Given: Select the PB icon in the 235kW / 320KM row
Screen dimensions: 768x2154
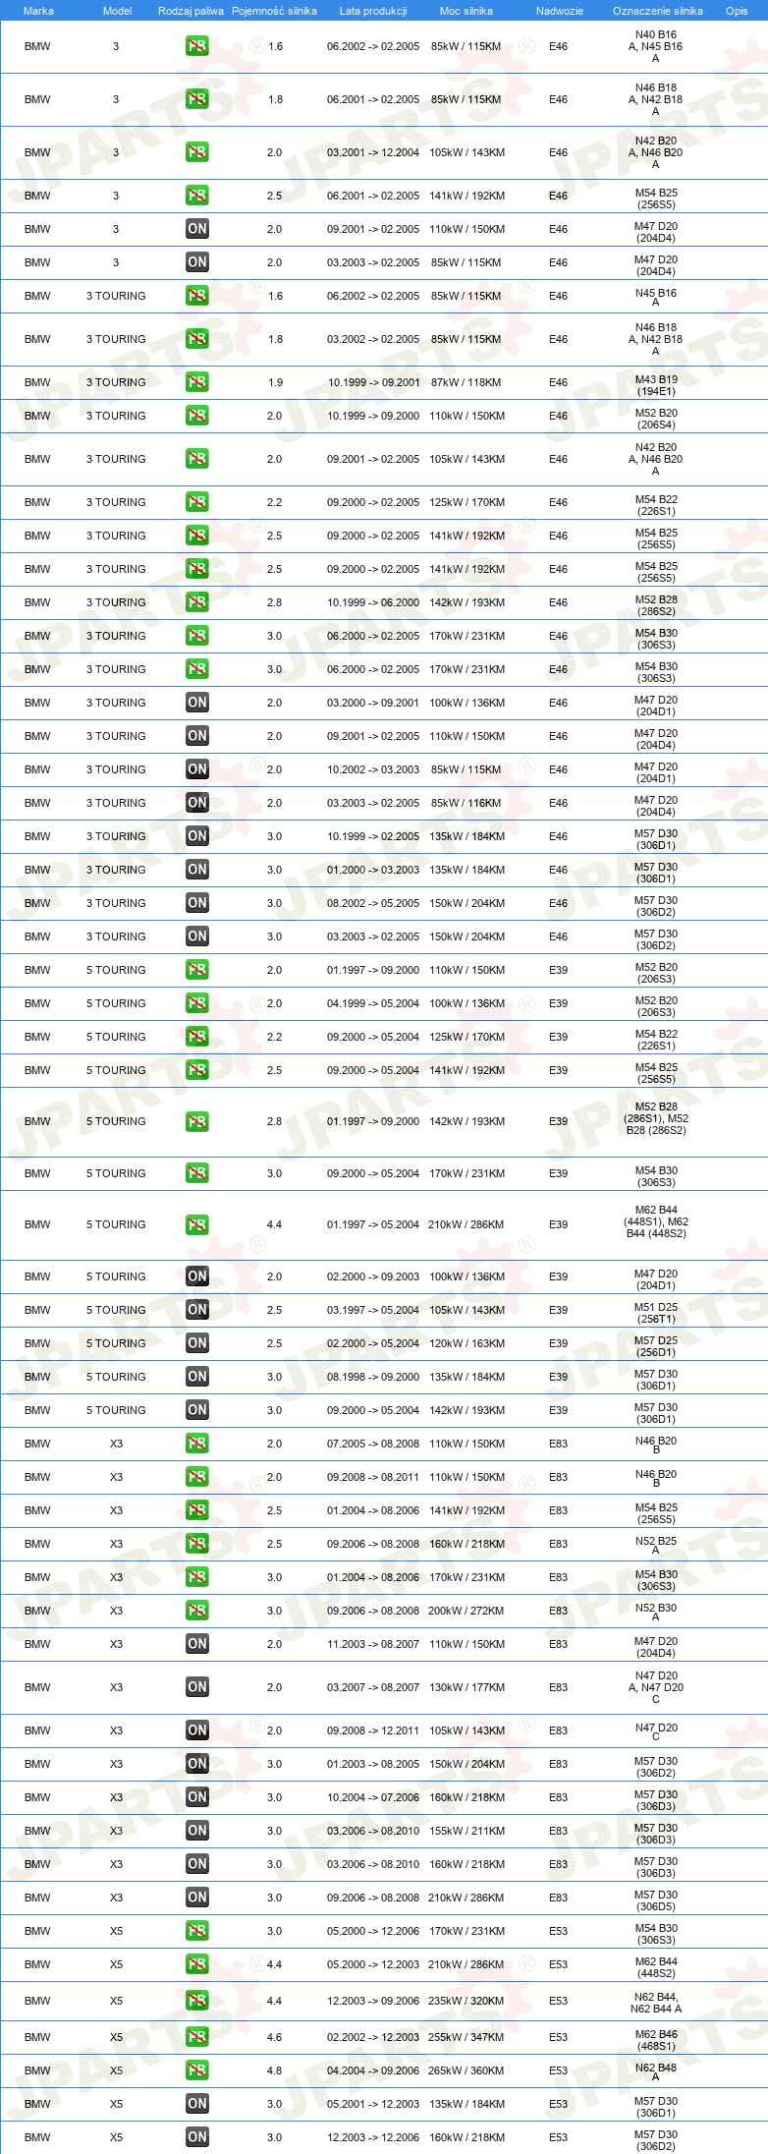Looking at the screenshot, I should pyautogui.click(x=196, y=2001).
